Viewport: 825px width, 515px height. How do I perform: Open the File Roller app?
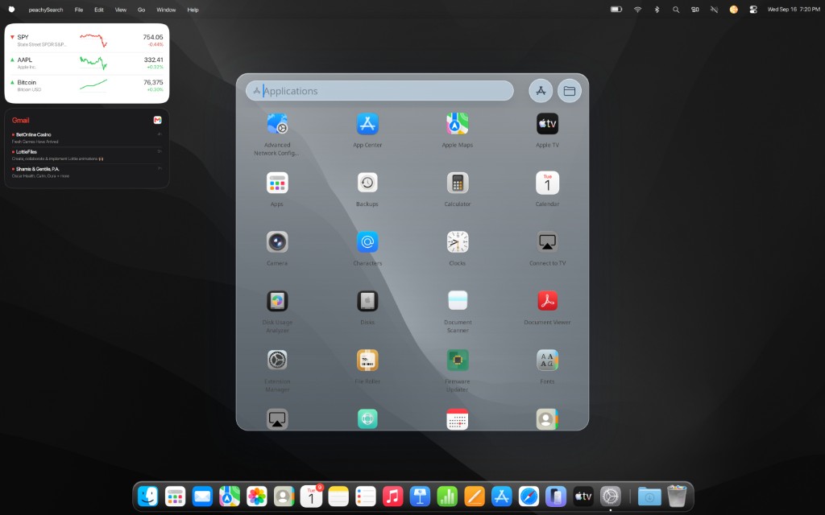pyautogui.click(x=367, y=360)
